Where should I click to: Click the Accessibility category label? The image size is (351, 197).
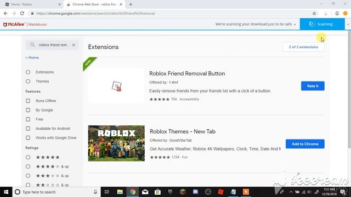click(x=189, y=99)
